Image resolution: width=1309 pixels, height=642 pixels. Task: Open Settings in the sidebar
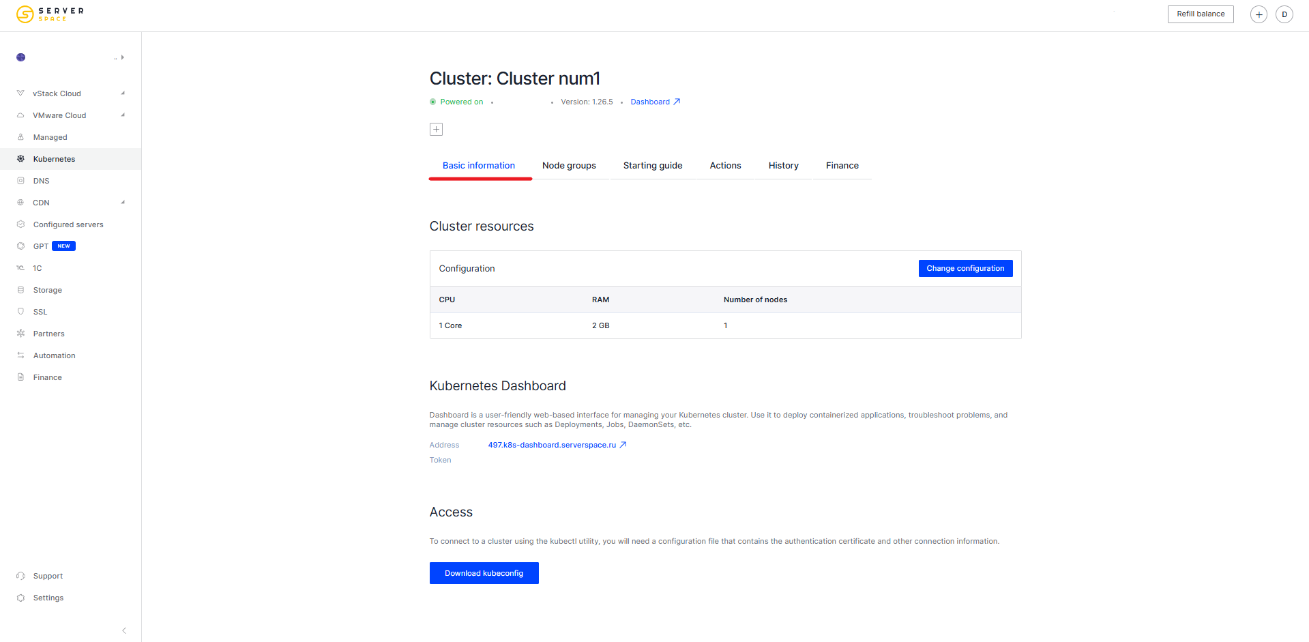coord(48,598)
